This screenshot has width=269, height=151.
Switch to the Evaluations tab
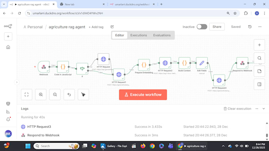(x=162, y=35)
